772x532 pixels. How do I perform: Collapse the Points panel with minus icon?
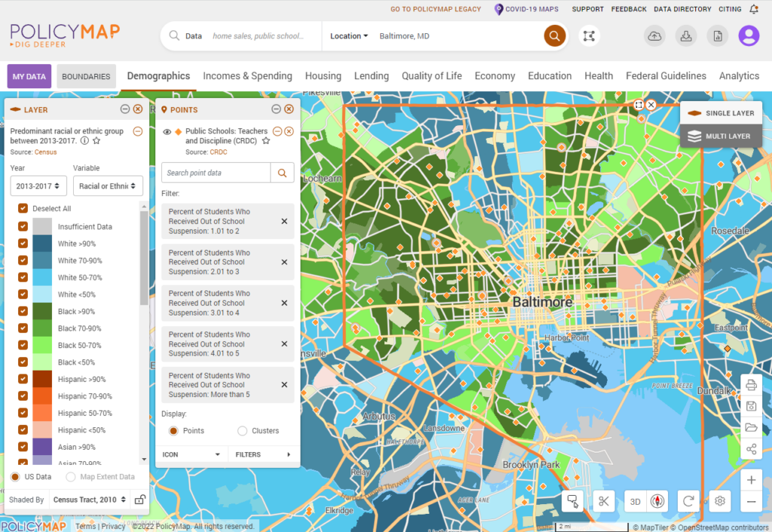click(276, 109)
